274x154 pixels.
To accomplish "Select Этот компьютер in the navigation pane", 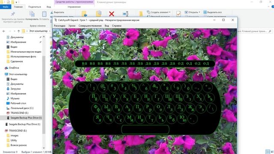I will (18, 74).
